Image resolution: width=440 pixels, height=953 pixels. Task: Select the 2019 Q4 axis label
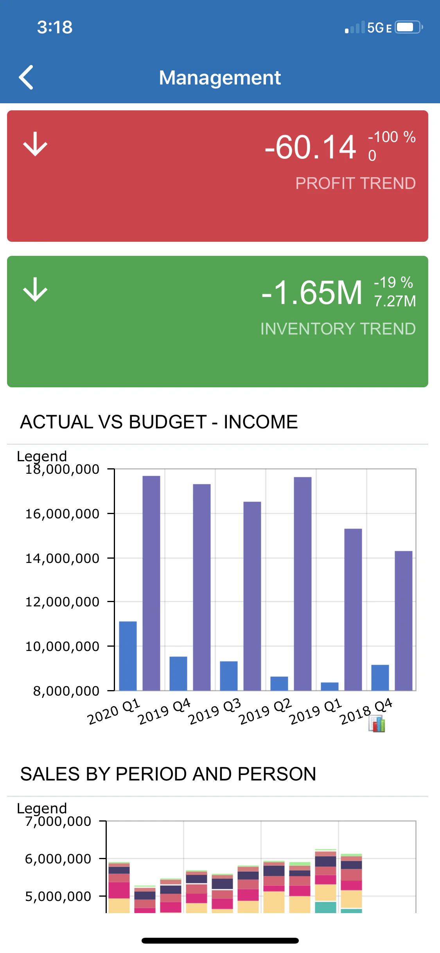click(x=164, y=711)
